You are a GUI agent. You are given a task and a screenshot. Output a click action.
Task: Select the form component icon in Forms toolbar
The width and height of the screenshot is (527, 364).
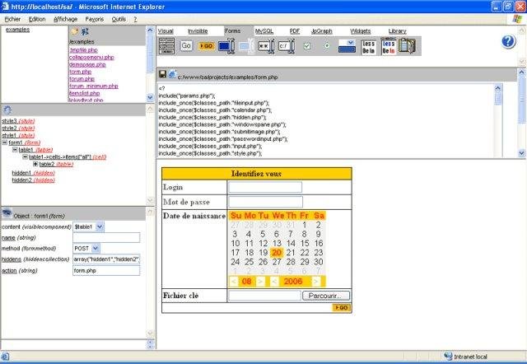[166, 46]
